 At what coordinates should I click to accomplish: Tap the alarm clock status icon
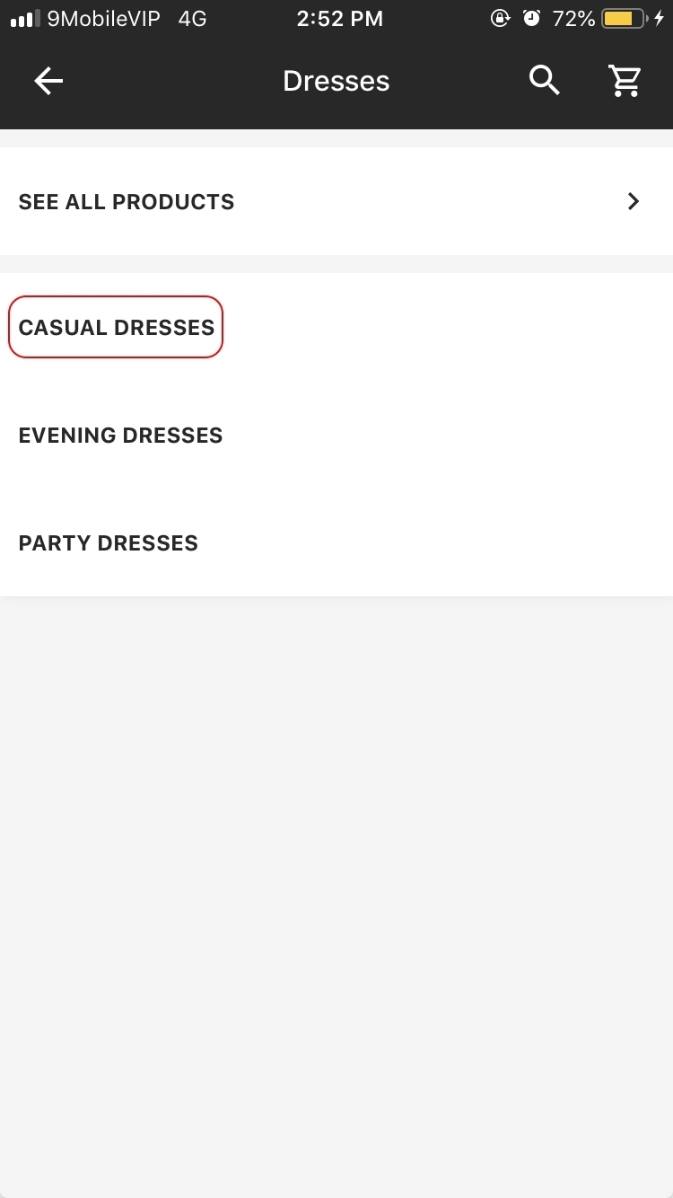[531, 19]
